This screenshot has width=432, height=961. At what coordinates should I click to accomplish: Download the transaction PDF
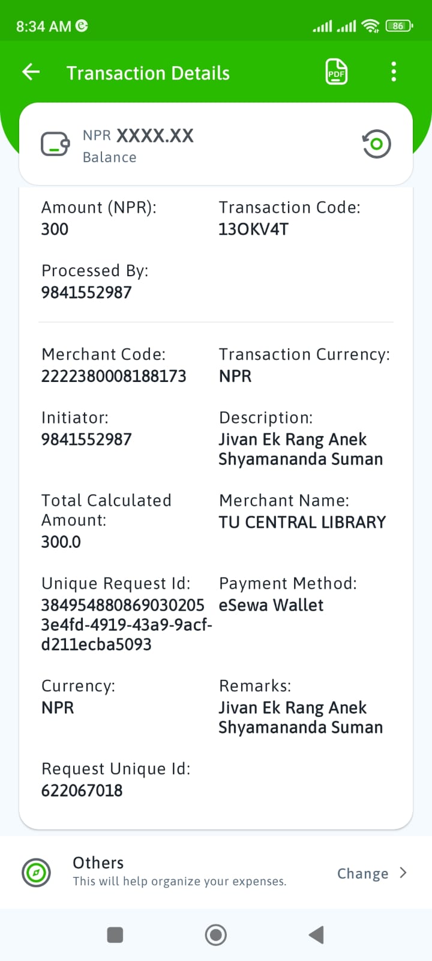(x=336, y=73)
